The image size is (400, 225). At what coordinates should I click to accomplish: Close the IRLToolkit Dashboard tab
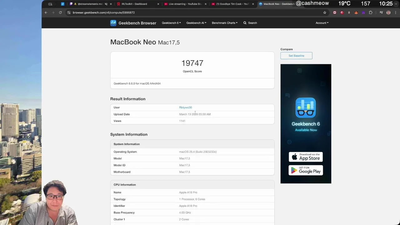pyautogui.click(x=158, y=4)
